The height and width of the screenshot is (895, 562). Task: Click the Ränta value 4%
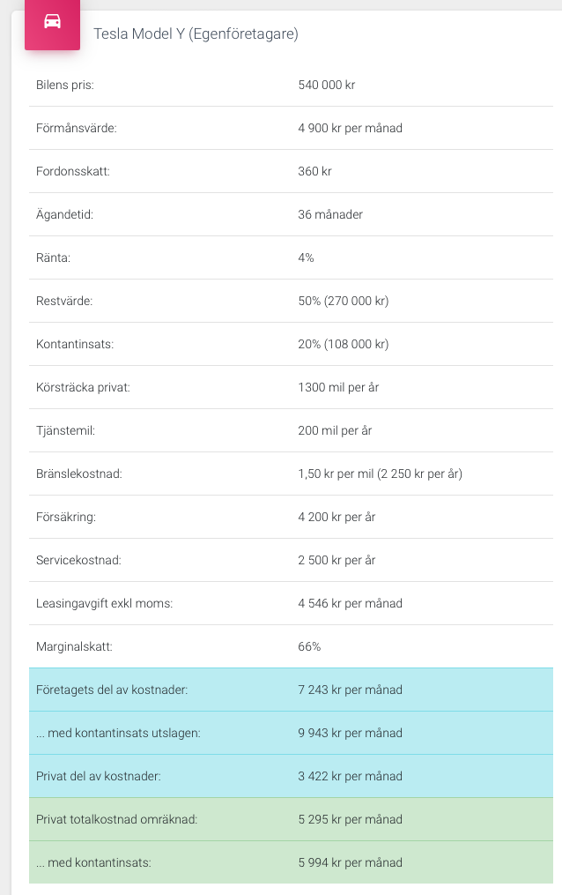pos(306,258)
